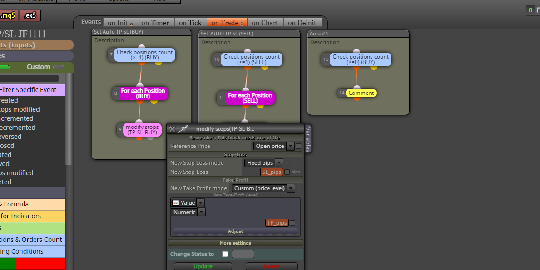Click orange output connector of modify stops block
Image resolution: width=540 pixels, height=270 pixels.
[139, 138]
